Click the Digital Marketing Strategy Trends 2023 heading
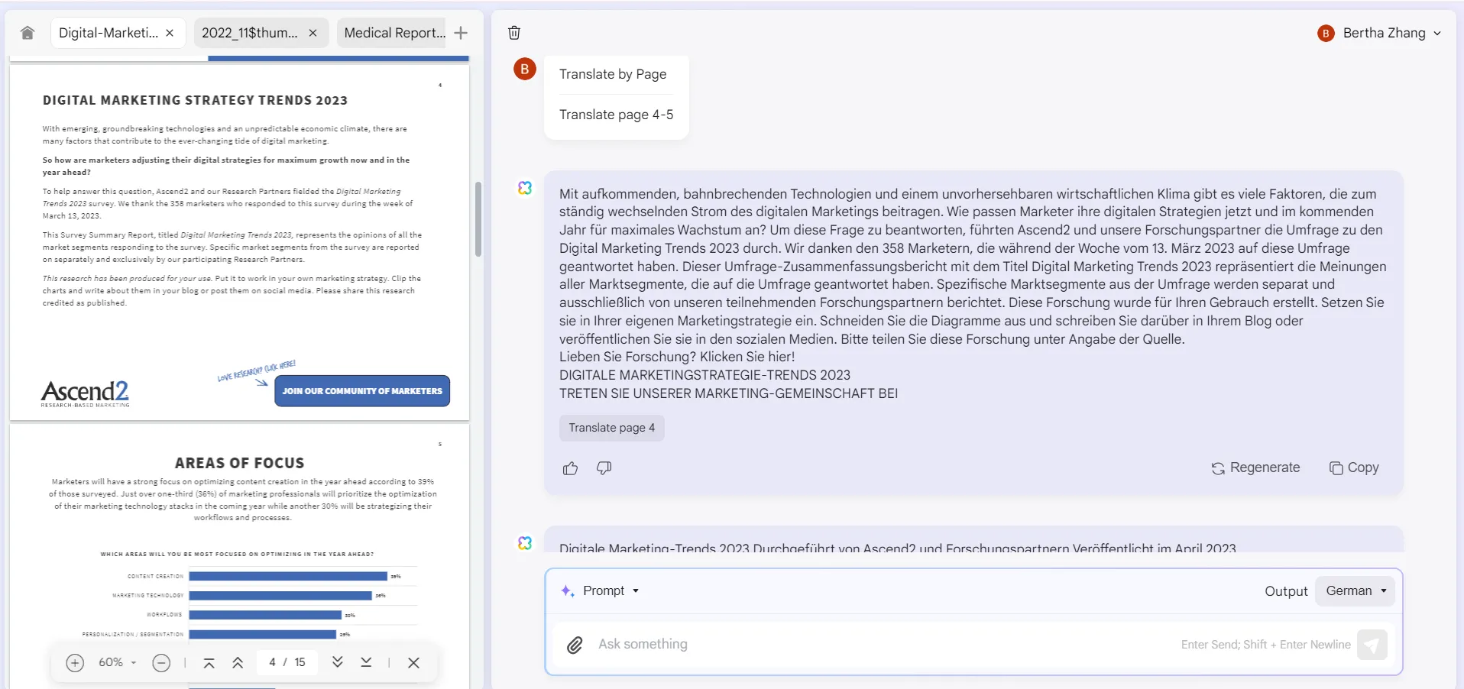This screenshot has height=689, width=1464. [x=195, y=100]
